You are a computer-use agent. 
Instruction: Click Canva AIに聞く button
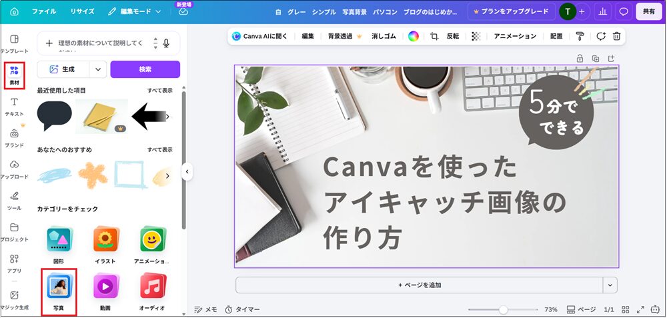(x=260, y=36)
